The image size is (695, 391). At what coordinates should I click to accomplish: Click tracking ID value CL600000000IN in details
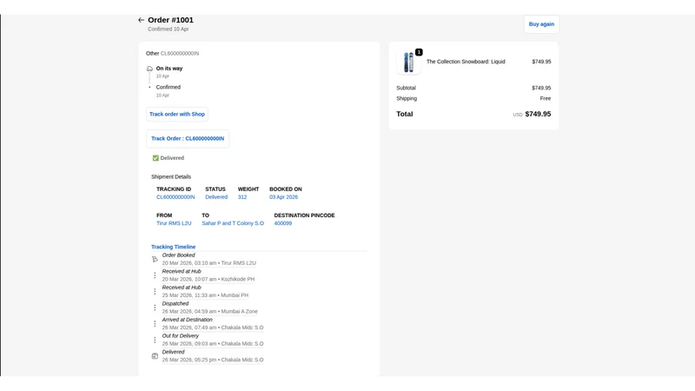pyautogui.click(x=175, y=197)
